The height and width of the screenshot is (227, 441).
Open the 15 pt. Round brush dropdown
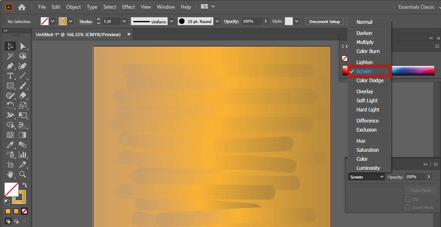click(x=217, y=21)
